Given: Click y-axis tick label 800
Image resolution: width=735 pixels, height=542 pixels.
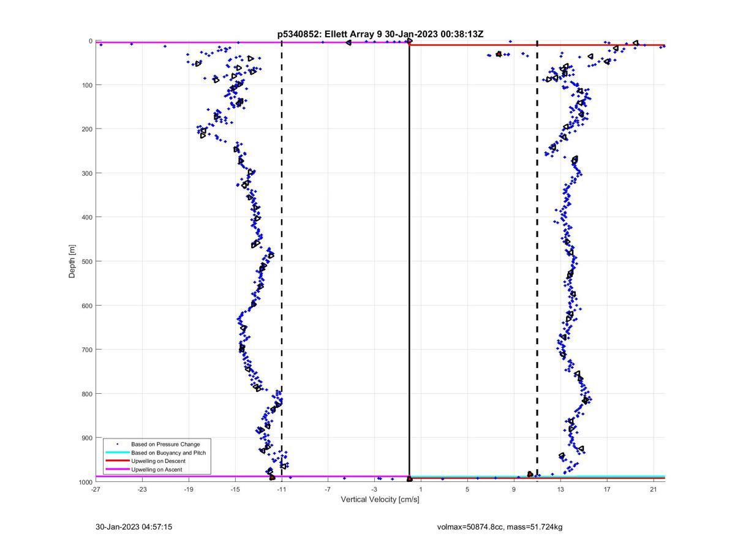Looking at the screenshot, I should 87,394.
